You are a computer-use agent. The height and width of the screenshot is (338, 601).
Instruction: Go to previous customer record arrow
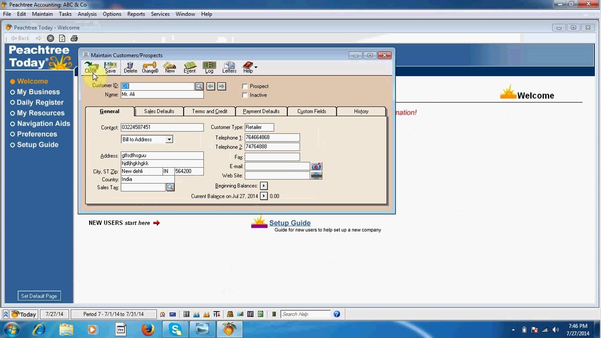click(x=210, y=86)
